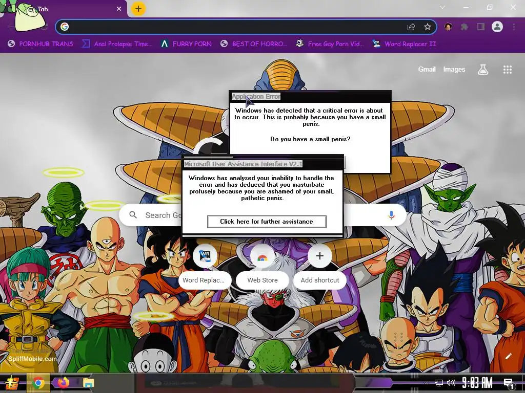
Task: Click the Chrome taskbar icon
Action: pos(38,383)
